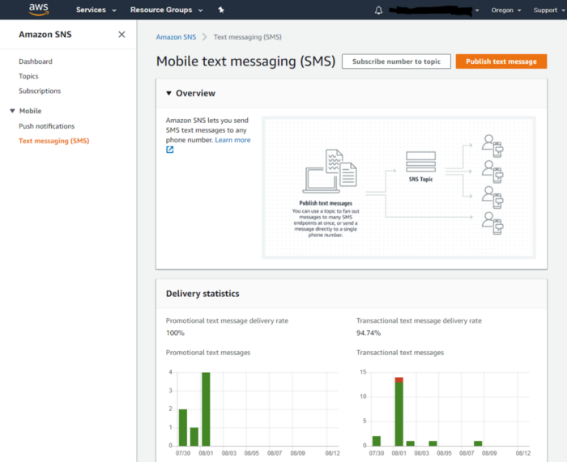Screen dimensions: 567x462
Task: Go to Dashboard in sidebar
Action: coord(36,61)
